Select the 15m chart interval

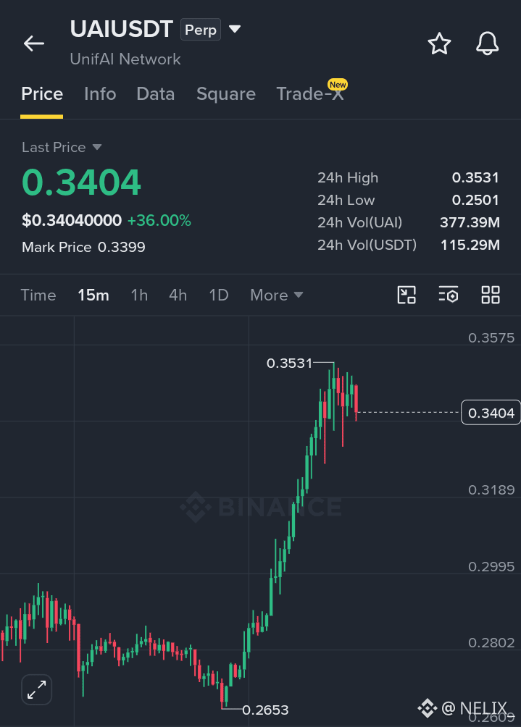click(93, 295)
